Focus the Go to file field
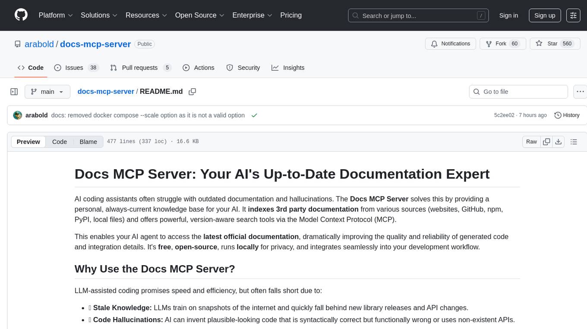The image size is (587, 329). coord(518,92)
